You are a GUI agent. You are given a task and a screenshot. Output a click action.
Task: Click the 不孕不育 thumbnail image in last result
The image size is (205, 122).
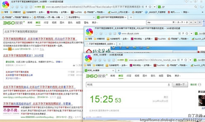pyautogui.click(x=11, y=110)
